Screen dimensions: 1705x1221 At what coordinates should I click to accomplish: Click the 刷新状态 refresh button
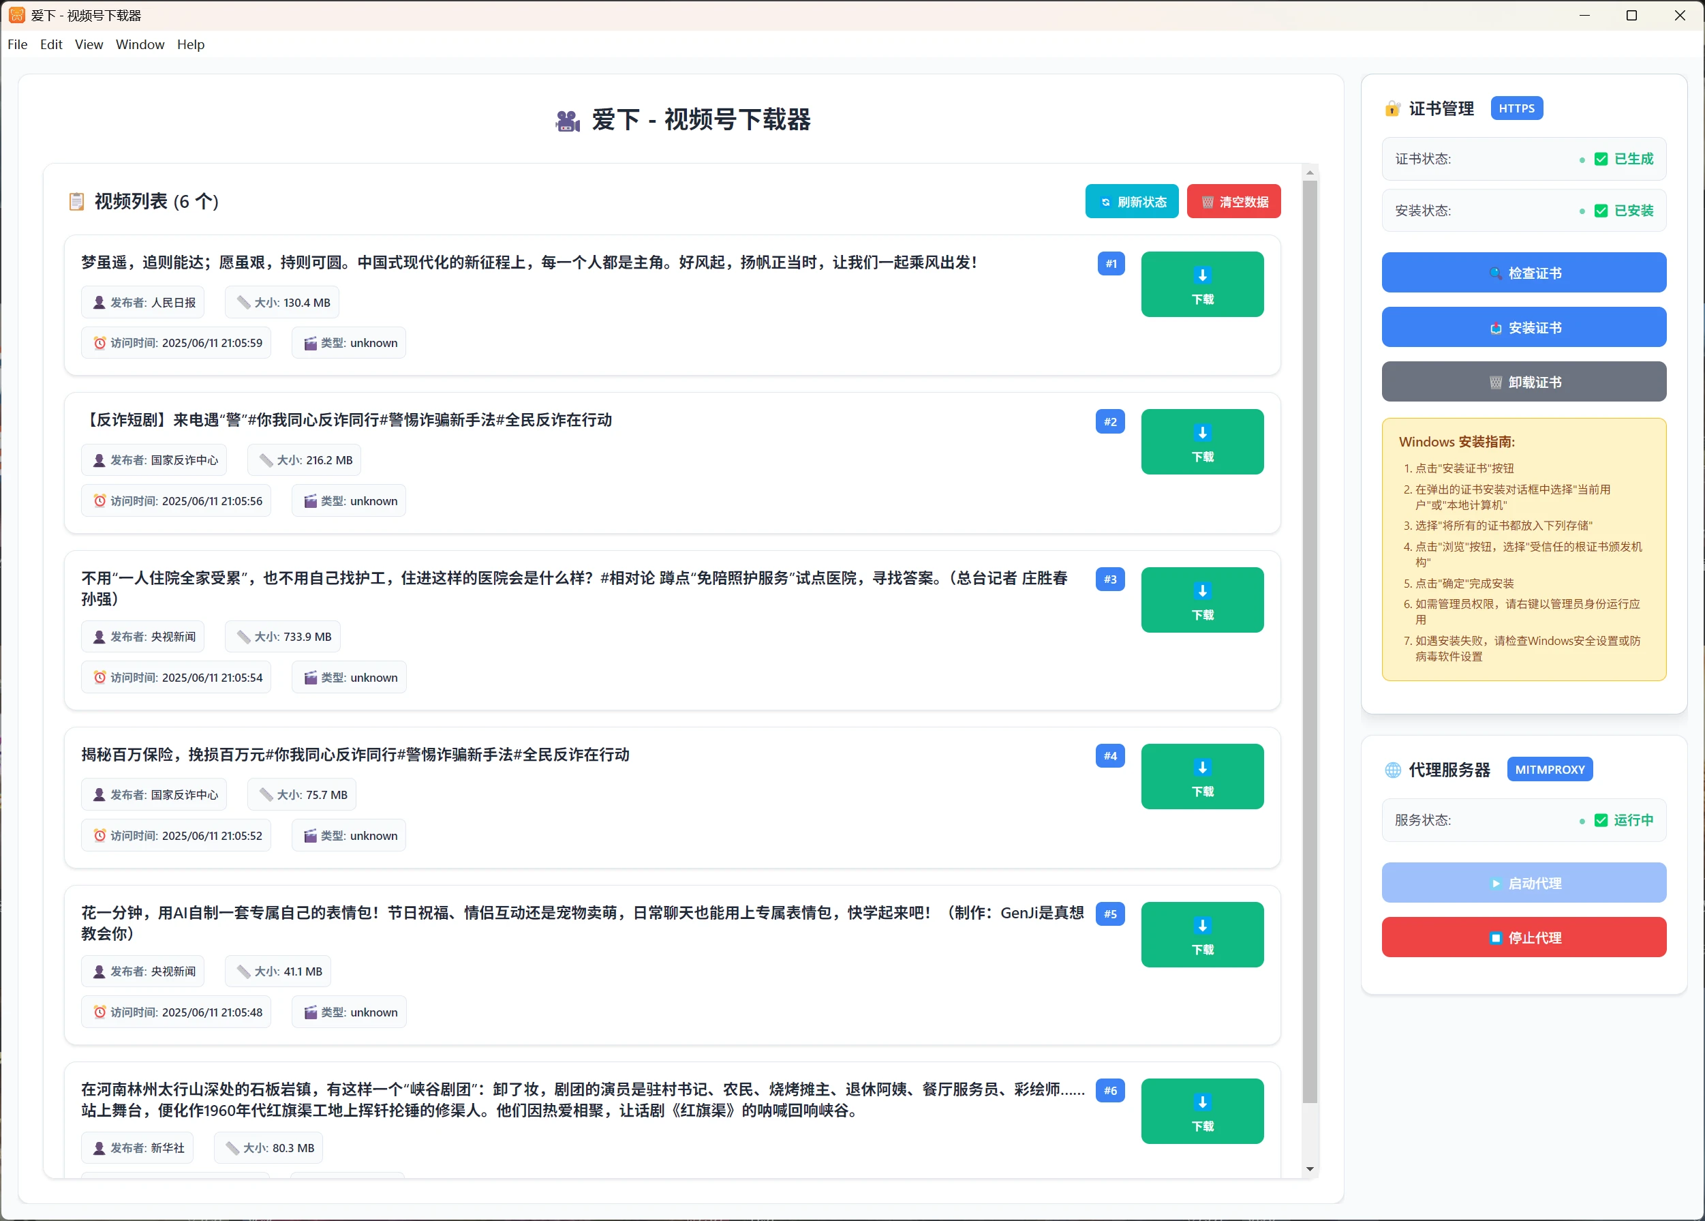pos(1132,202)
